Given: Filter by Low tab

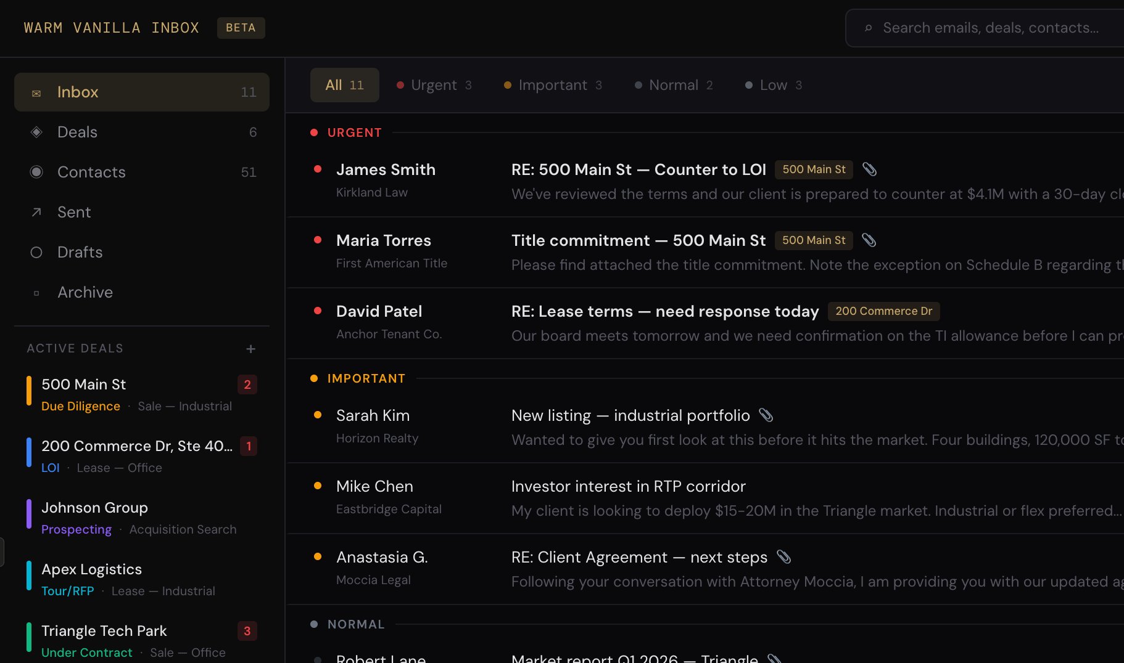Looking at the screenshot, I should (774, 85).
